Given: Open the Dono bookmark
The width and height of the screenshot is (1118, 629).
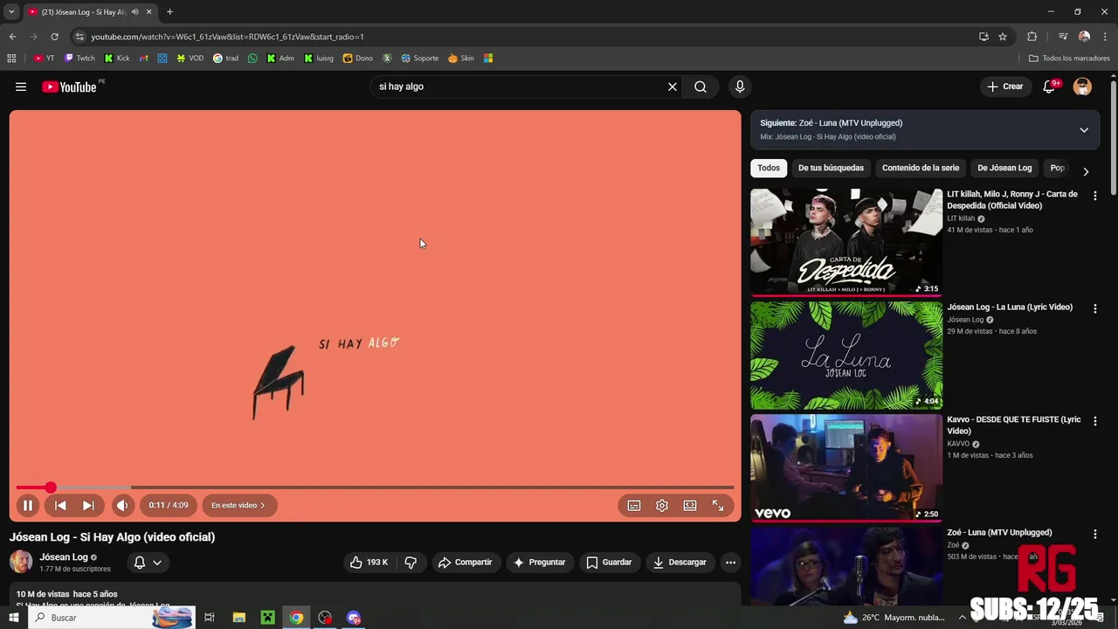Looking at the screenshot, I should coord(358,59).
